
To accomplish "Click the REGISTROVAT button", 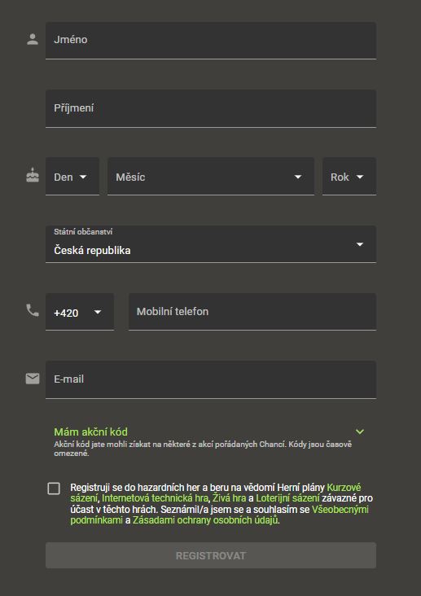I will tap(211, 555).
